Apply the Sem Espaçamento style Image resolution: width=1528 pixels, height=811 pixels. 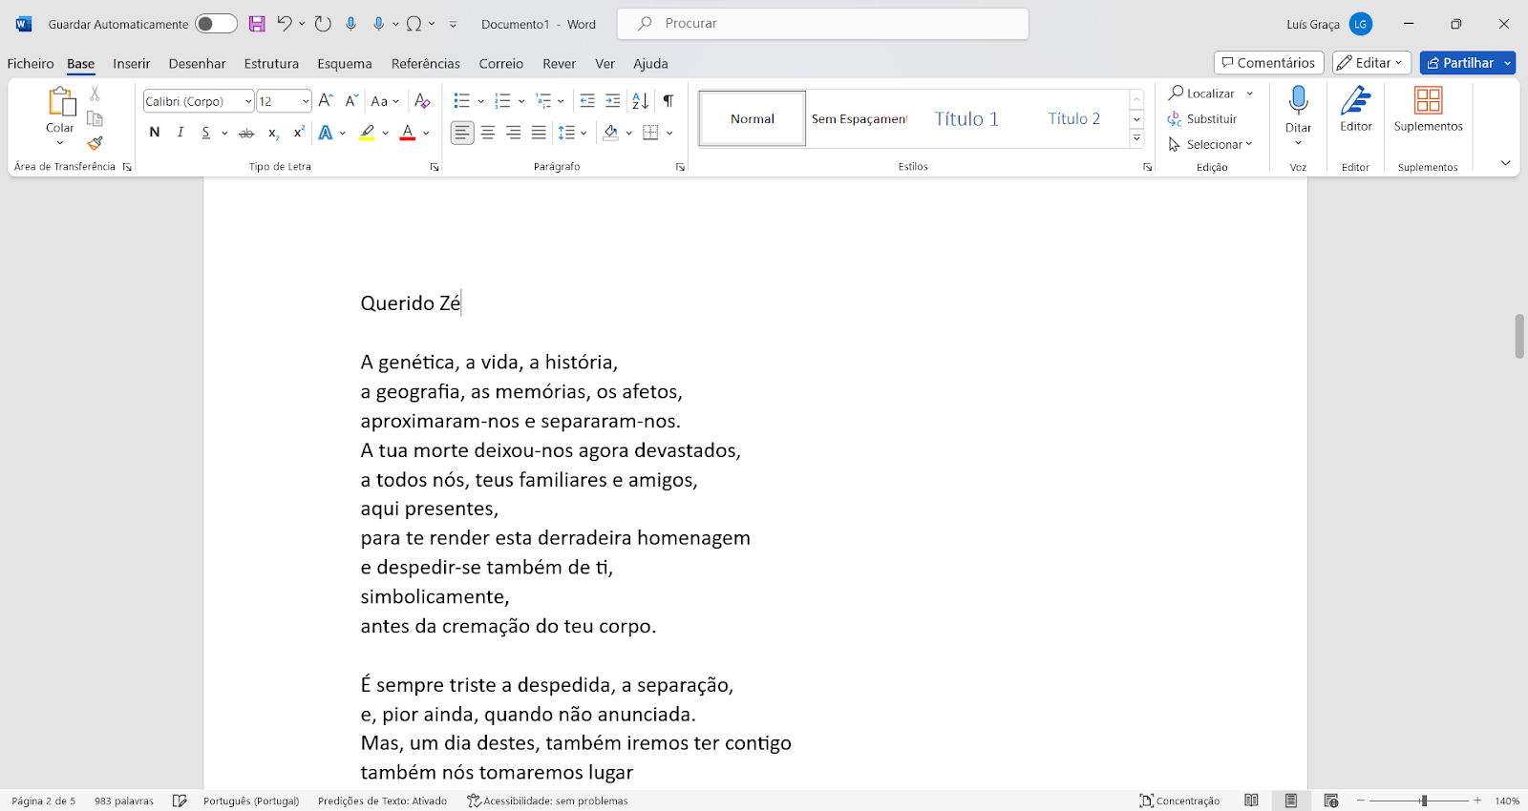(859, 119)
